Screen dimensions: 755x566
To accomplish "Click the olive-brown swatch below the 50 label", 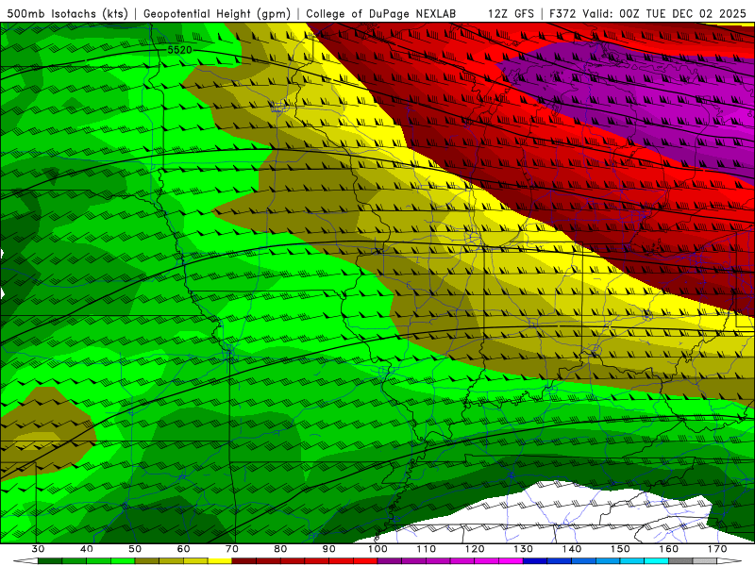I will coord(147,561).
